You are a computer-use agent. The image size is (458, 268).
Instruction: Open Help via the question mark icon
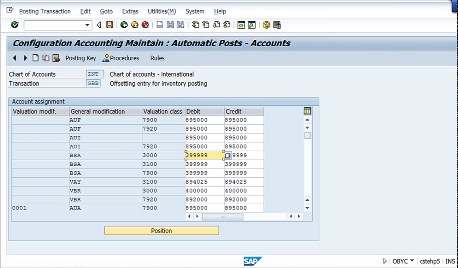(x=266, y=25)
